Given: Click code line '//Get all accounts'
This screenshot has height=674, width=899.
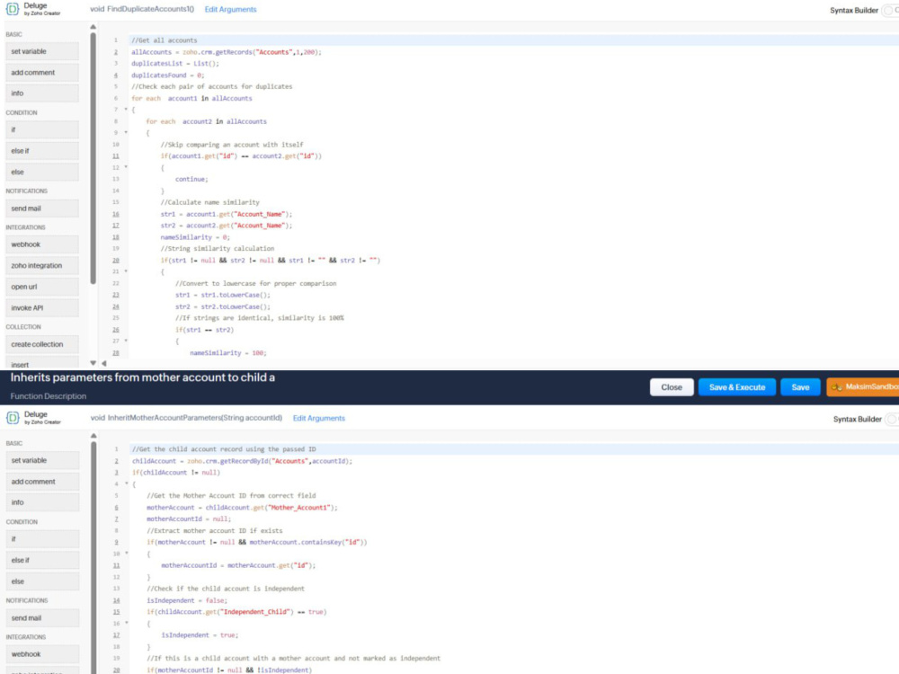Looking at the screenshot, I should 164,40.
